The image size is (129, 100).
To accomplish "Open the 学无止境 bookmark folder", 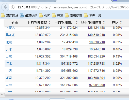I will 93,16.
